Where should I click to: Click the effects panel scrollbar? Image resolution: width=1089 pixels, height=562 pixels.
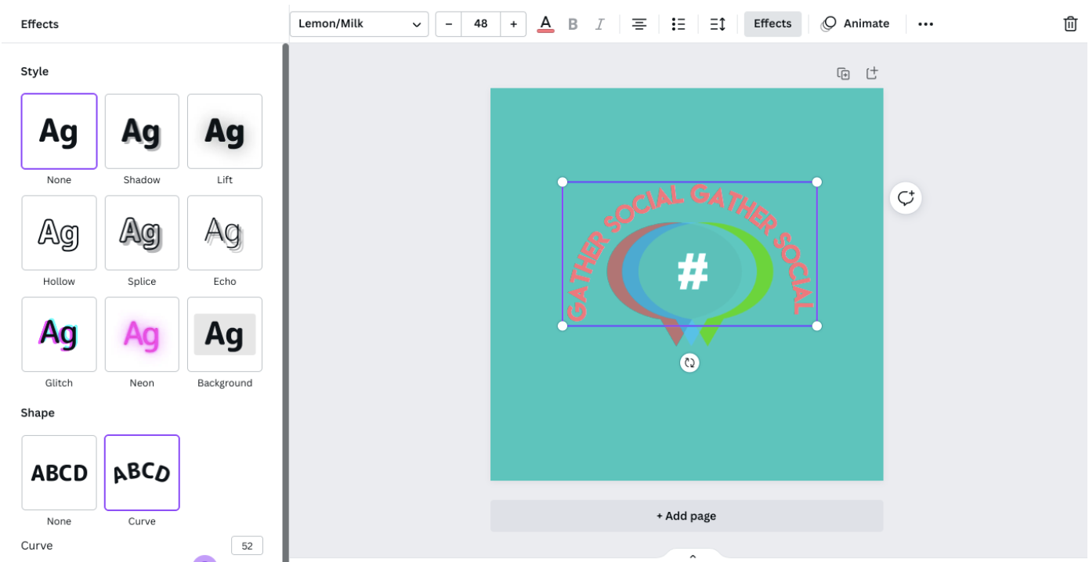(286, 302)
